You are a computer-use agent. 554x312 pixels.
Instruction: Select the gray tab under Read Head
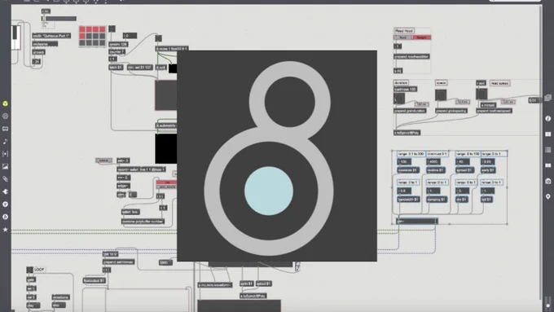tap(402, 37)
